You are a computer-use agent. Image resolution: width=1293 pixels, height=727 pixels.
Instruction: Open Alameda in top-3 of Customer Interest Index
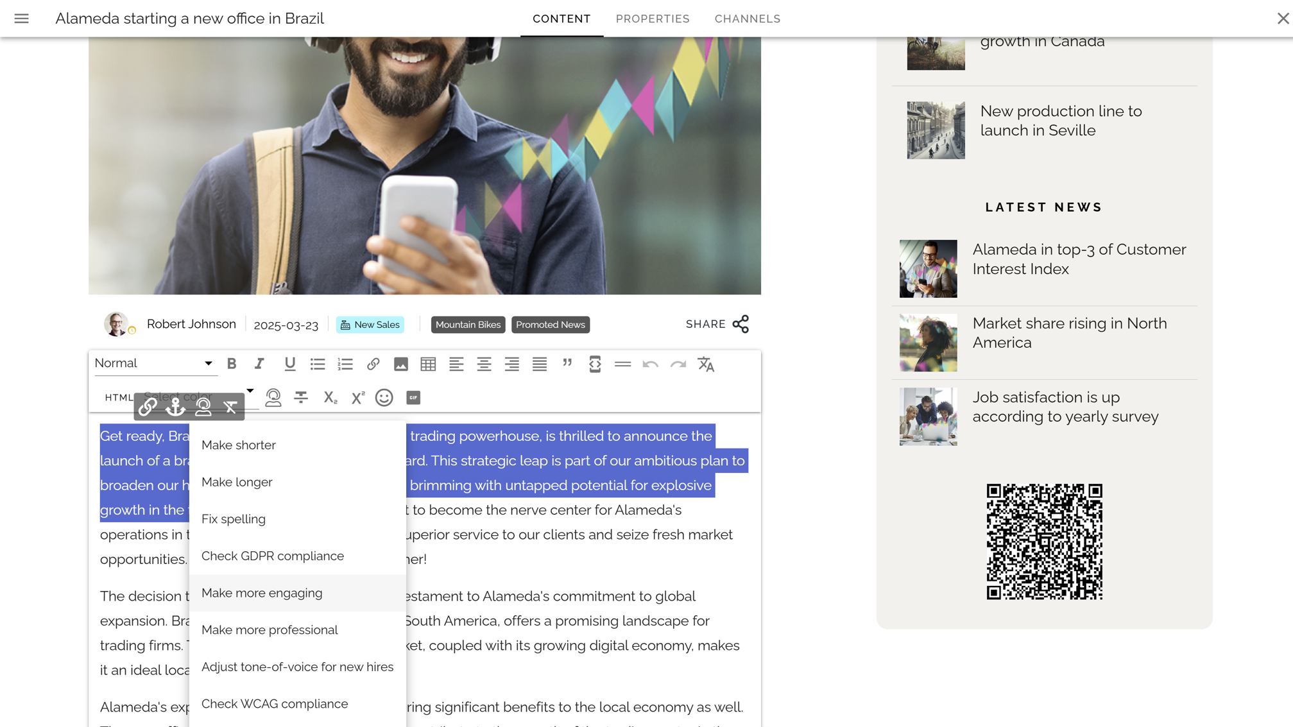tap(1079, 259)
